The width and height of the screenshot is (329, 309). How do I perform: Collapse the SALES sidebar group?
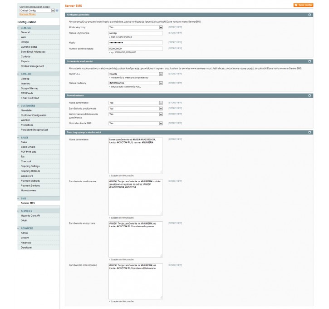coord(39,138)
